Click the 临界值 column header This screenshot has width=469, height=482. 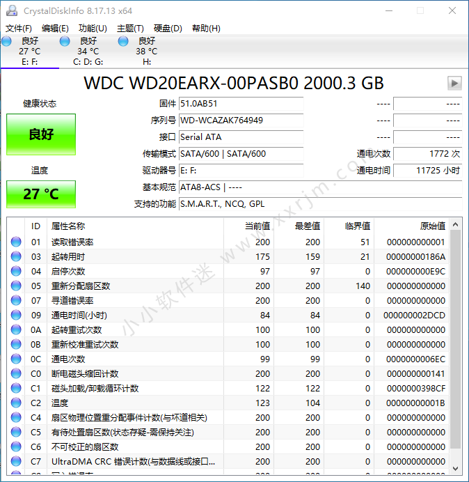tap(349, 226)
